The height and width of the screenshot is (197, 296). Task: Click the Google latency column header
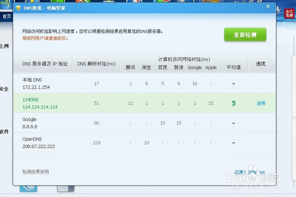pos(195,68)
